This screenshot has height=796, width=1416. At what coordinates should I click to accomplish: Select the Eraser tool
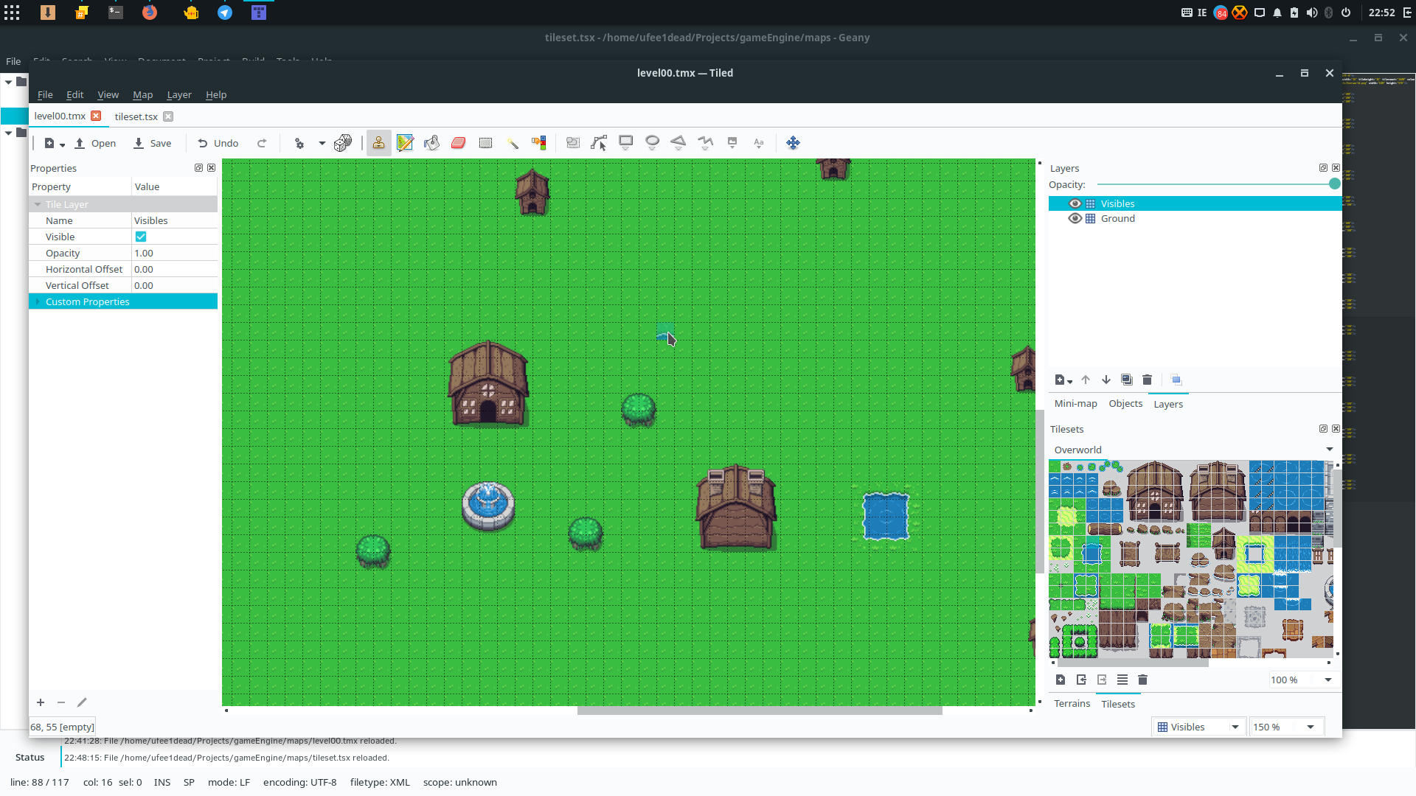pos(458,143)
